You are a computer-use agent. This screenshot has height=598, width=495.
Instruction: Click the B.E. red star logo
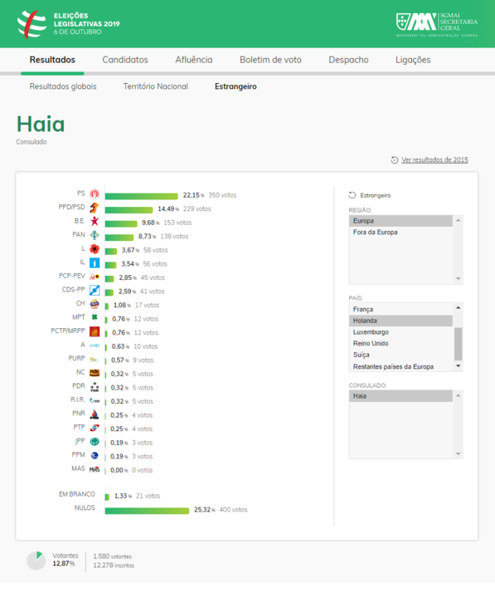(x=95, y=221)
